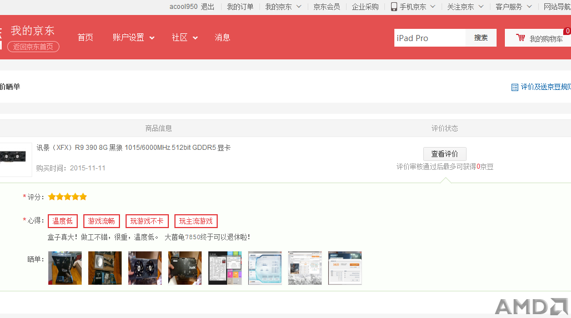The image size is (571, 318).
Task: Click the iPad Pro search field
Action: click(430, 38)
